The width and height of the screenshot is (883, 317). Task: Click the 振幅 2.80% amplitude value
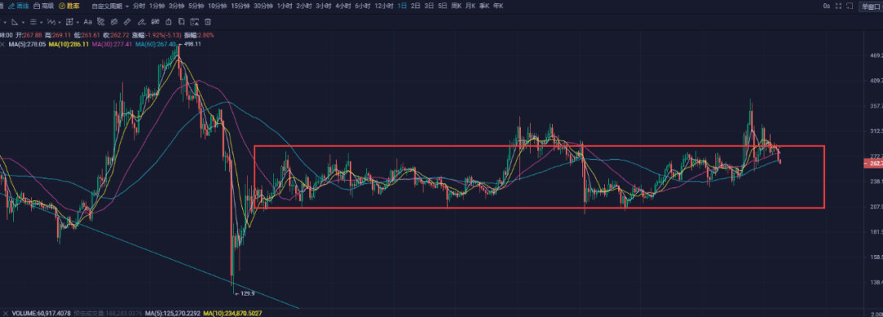[x=199, y=35]
